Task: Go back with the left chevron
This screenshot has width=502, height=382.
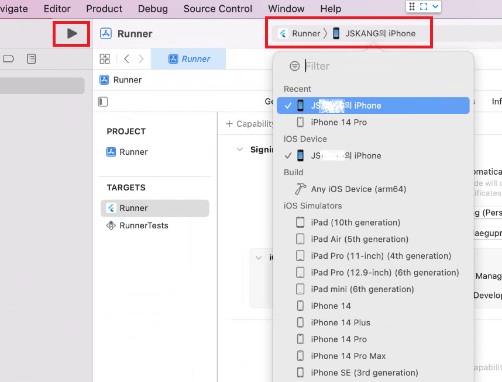Action: (x=126, y=59)
